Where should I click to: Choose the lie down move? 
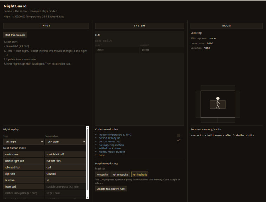tap(24, 180)
